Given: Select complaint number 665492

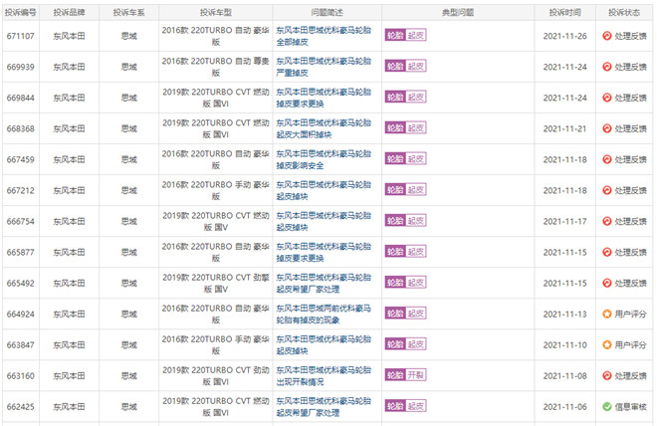Looking at the screenshot, I should pos(21,283).
